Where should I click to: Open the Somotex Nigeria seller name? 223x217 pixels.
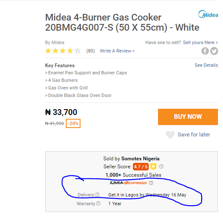coord(140,159)
